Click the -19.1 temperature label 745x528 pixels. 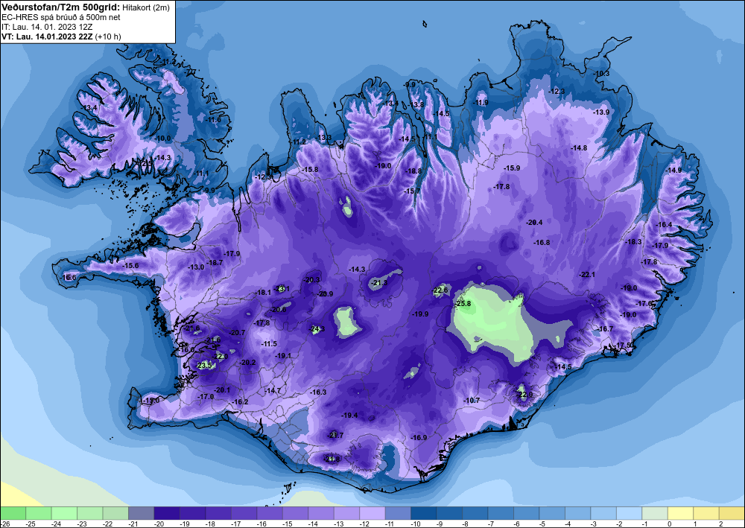click(x=283, y=356)
